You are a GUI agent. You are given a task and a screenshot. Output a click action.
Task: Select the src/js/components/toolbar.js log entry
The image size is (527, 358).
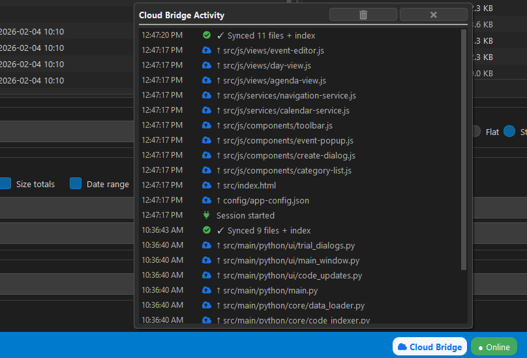(x=300, y=125)
